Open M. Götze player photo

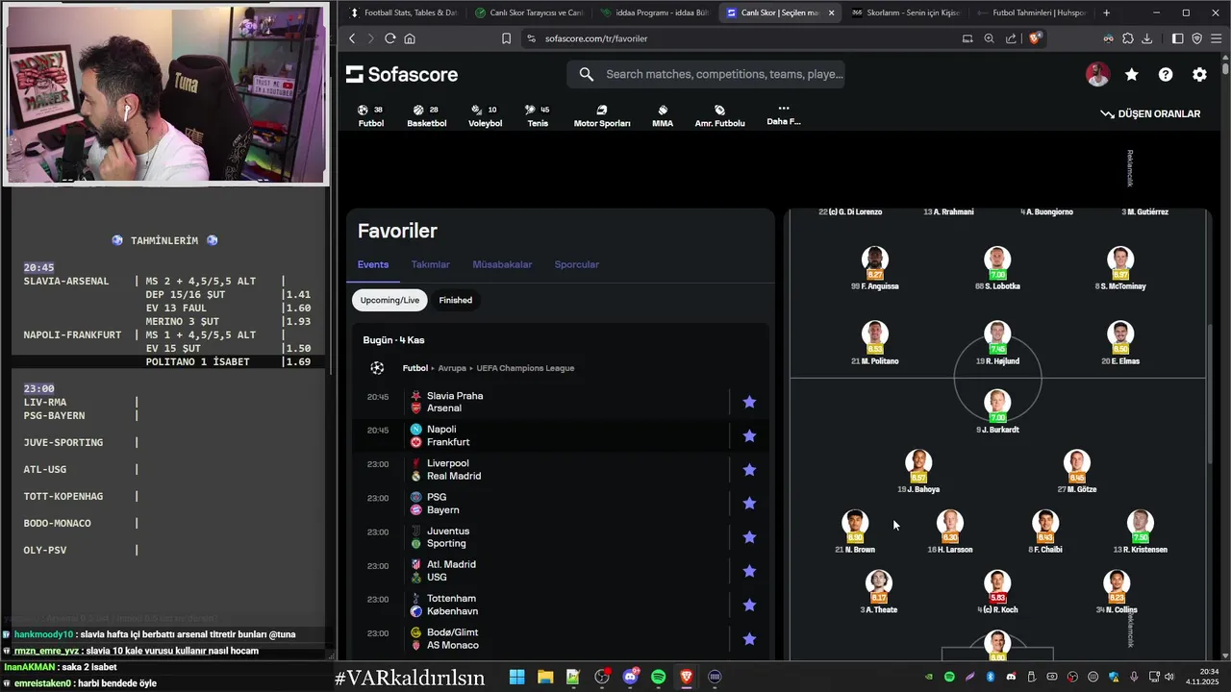pos(1076,463)
